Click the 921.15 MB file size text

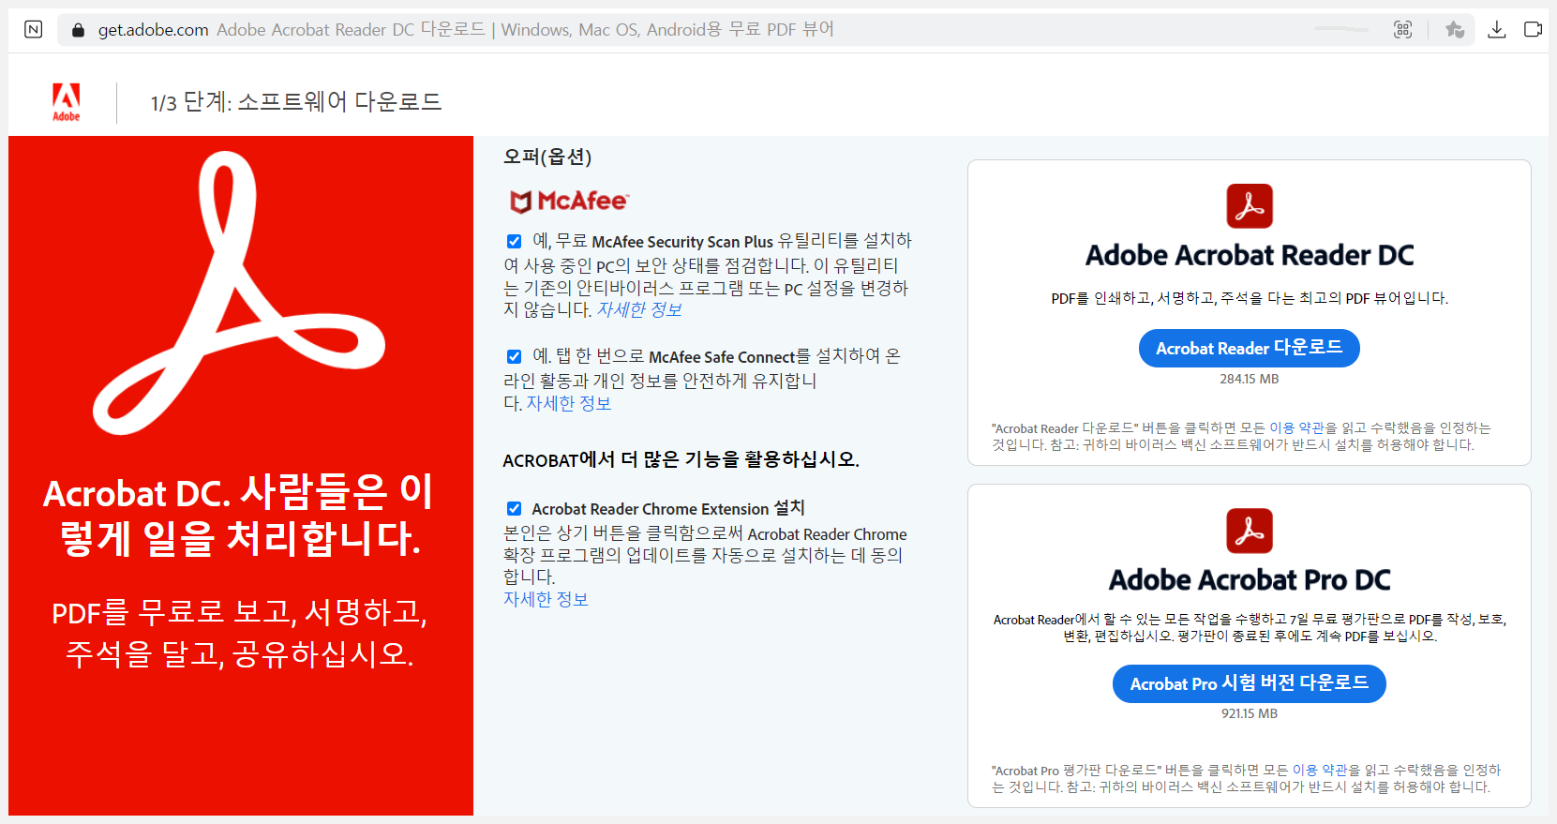(x=1250, y=713)
